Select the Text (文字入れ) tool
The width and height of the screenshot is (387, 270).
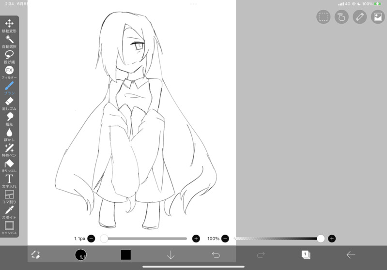(x=9, y=181)
